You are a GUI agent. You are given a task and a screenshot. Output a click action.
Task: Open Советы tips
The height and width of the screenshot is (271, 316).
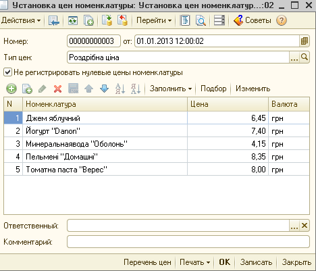[253, 20]
